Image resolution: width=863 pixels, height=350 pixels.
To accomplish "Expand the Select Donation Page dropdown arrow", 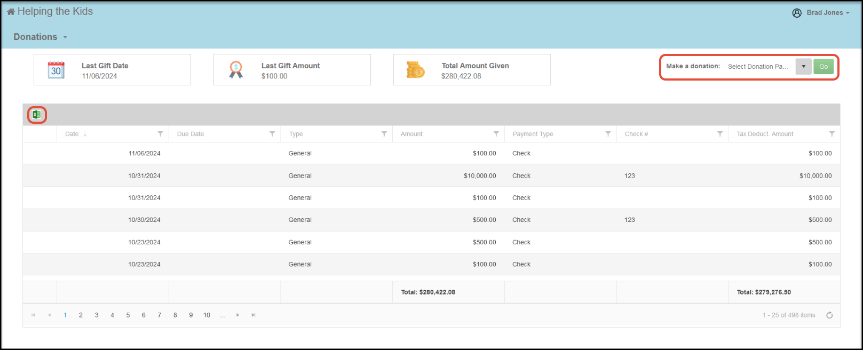I will (803, 67).
